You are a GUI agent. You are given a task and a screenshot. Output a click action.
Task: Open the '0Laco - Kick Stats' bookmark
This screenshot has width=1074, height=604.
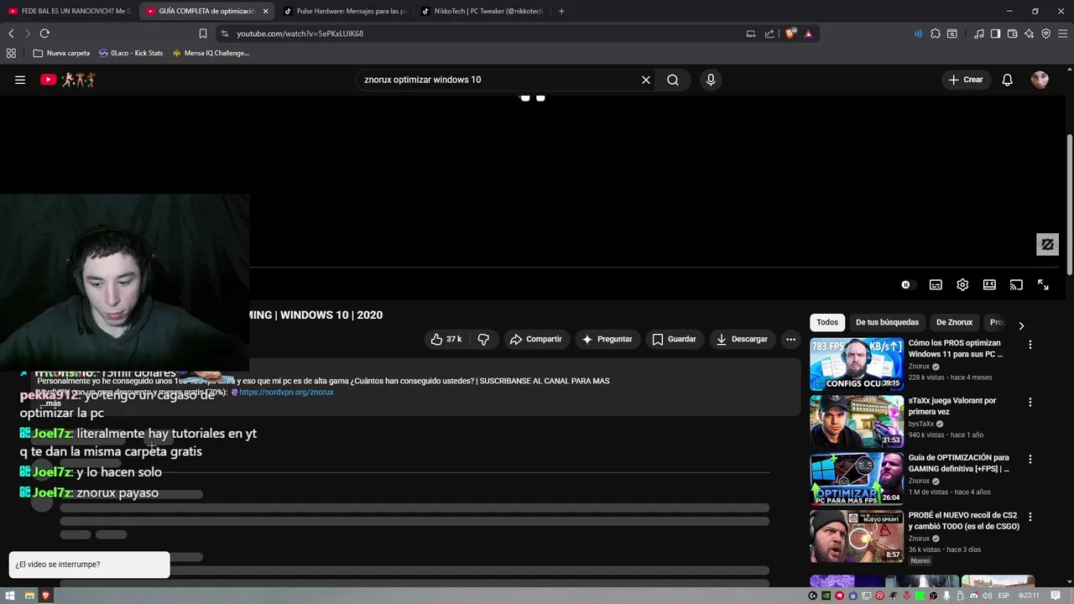(x=130, y=53)
